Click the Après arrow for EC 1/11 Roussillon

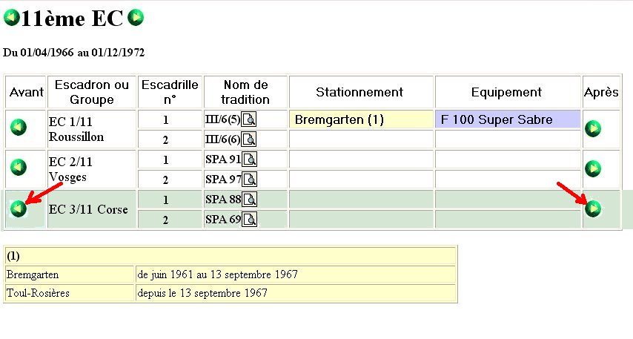(593, 128)
